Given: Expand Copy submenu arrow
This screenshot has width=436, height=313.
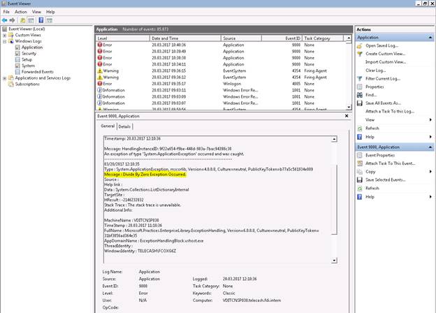Looking at the screenshot, I should [x=430, y=171].
